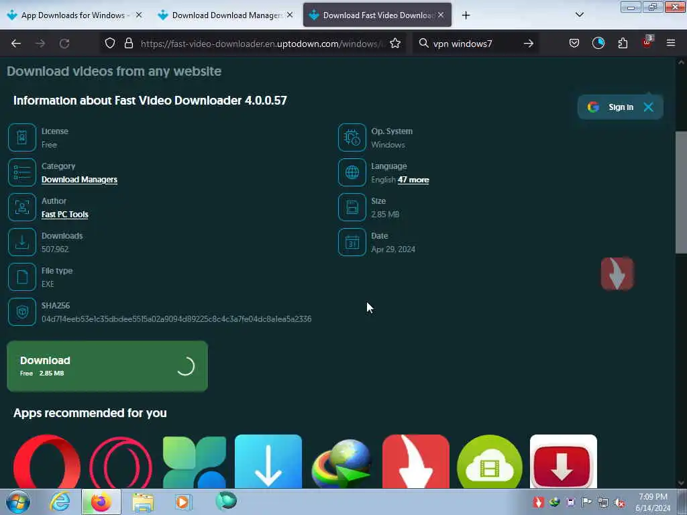Click the Language globe icon
Image resolution: width=687 pixels, height=515 pixels.
coord(352,172)
